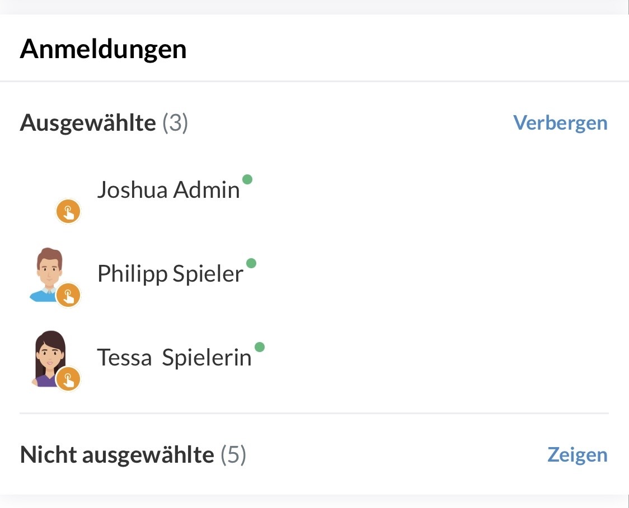Select the name Tessa Spielerin
This screenshot has height=508, width=629.
click(x=174, y=358)
